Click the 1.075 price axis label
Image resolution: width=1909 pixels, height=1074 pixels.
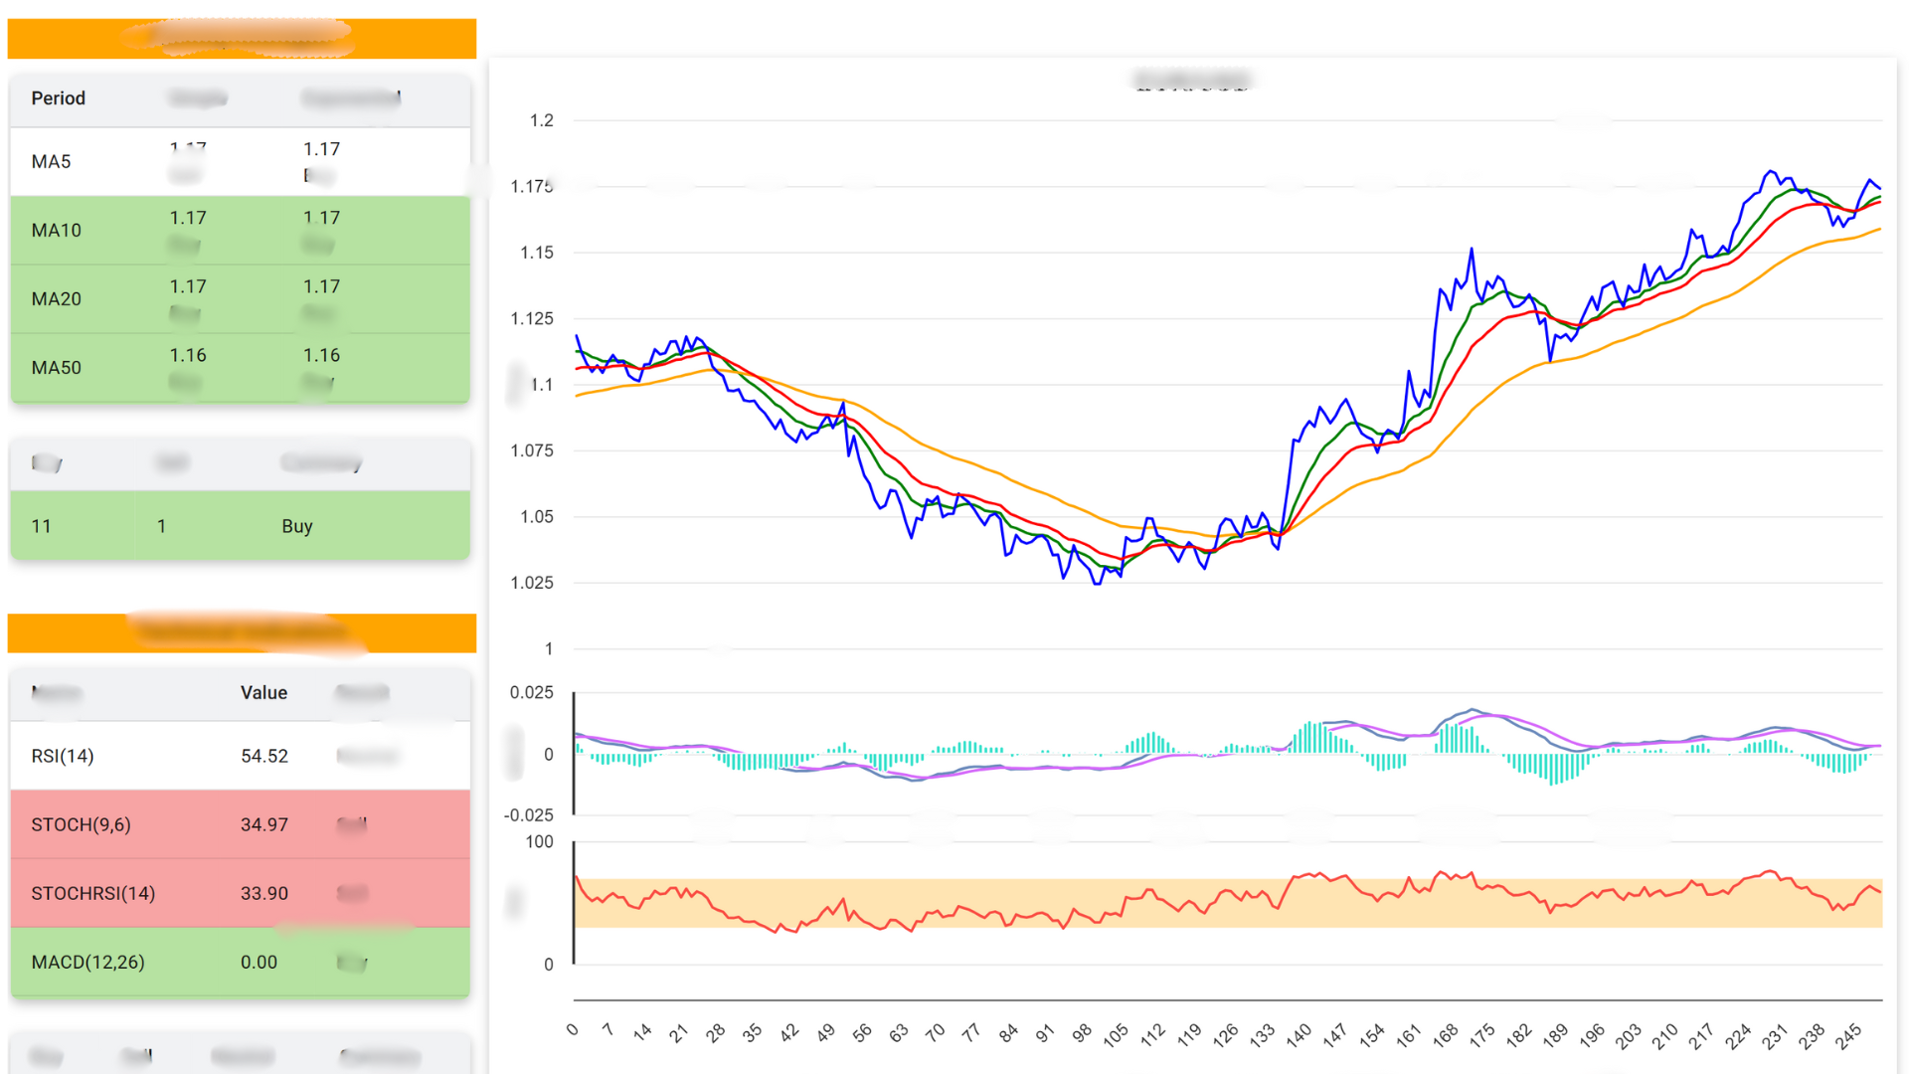532,450
